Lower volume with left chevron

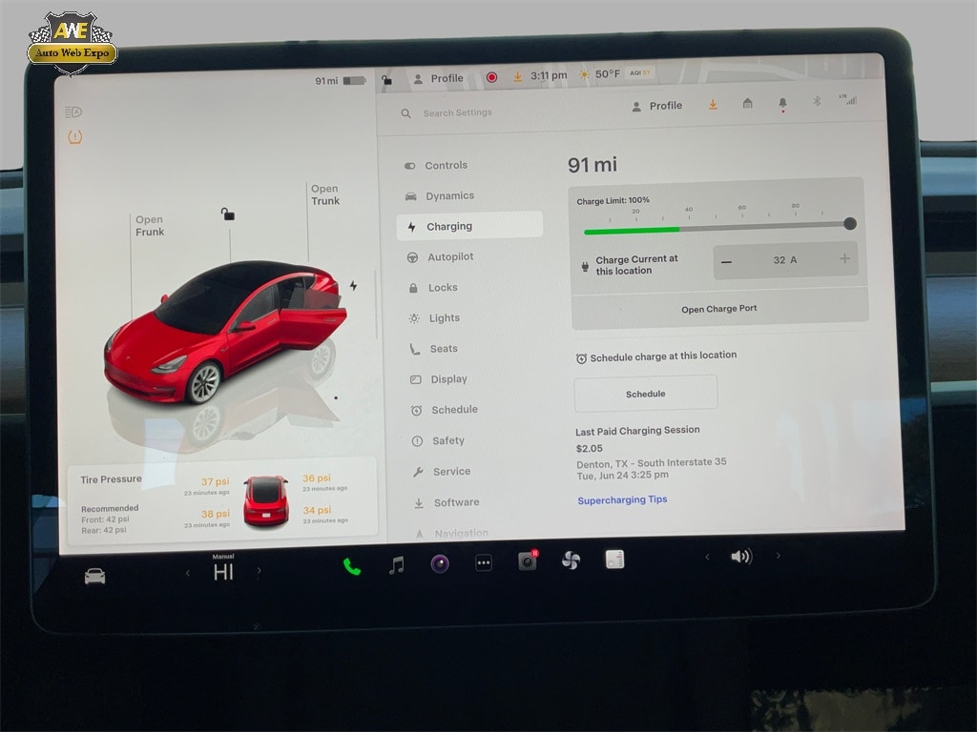pyautogui.click(x=706, y=558)
